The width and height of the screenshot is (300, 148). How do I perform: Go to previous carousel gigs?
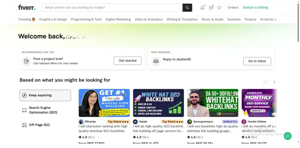click(265, 82)
